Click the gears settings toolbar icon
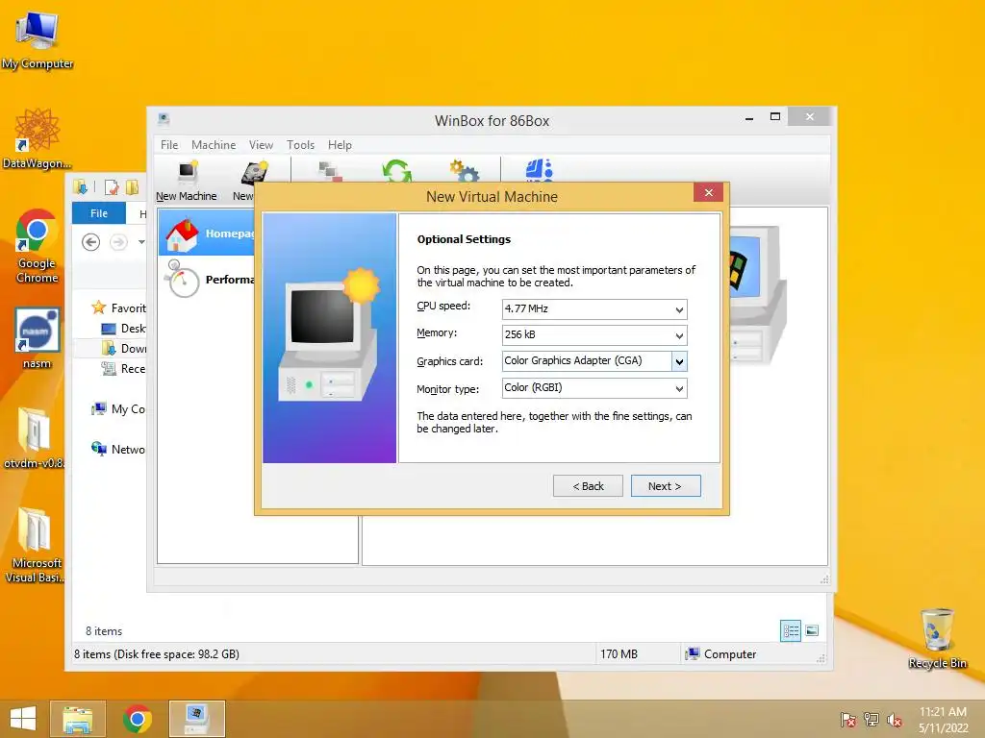The width and height of the screenshot is (985, 738). pyautogui.click(x=465, y=171)
